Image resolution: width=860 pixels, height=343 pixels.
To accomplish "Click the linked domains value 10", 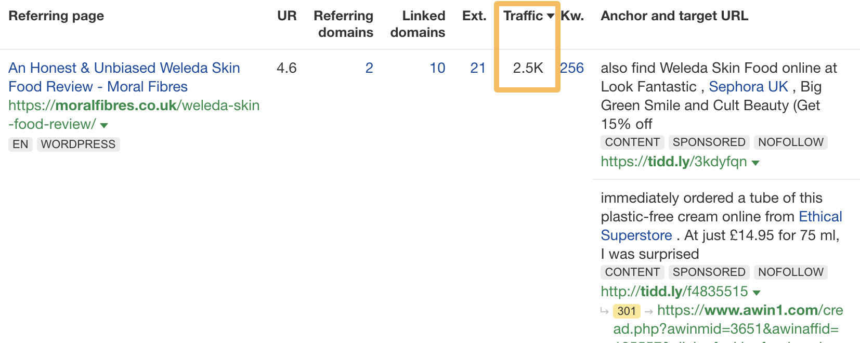I will click(x=438, y=68).
